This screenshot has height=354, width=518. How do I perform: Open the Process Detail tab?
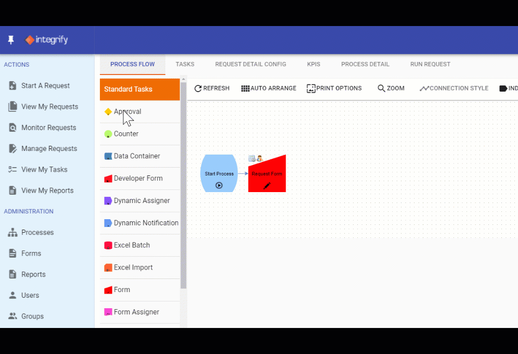click(x=366, y=65)
